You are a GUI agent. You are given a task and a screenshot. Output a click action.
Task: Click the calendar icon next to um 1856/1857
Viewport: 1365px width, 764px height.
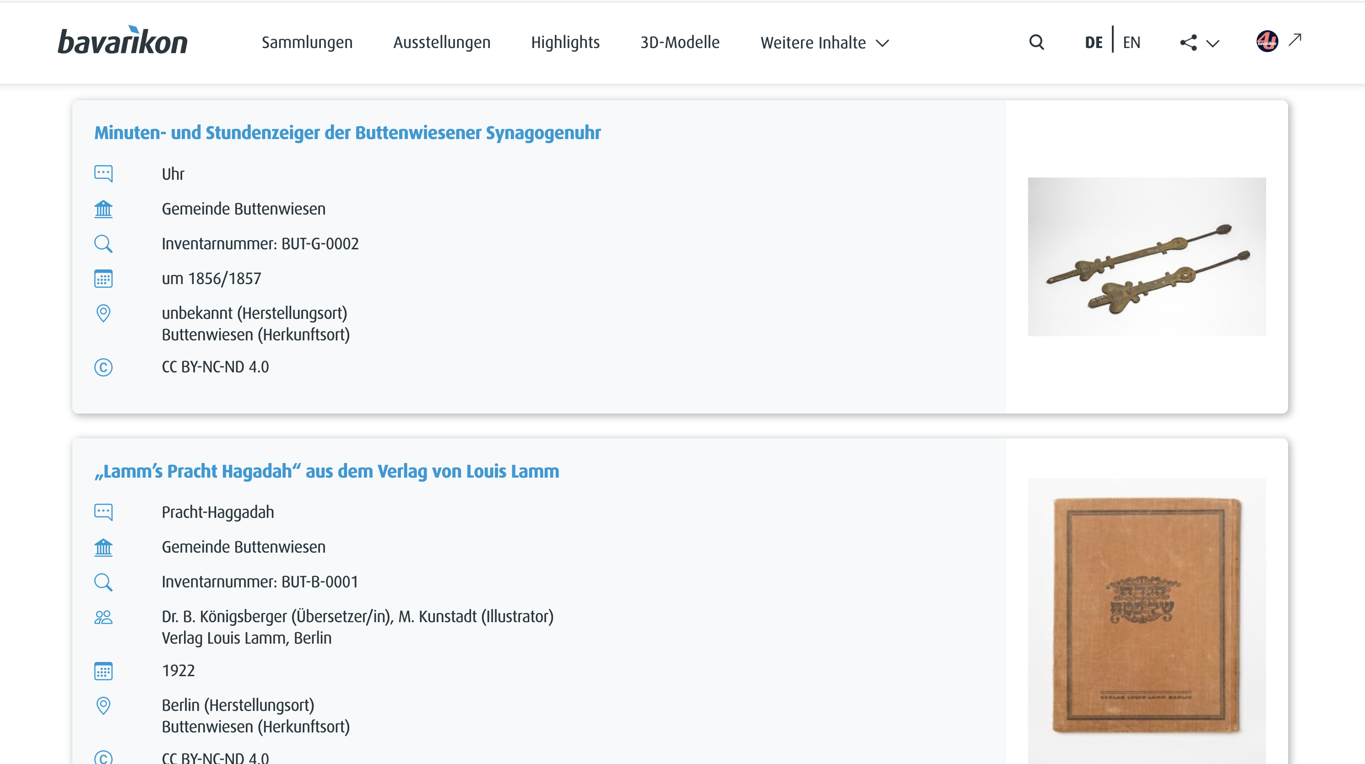point(103,279)
